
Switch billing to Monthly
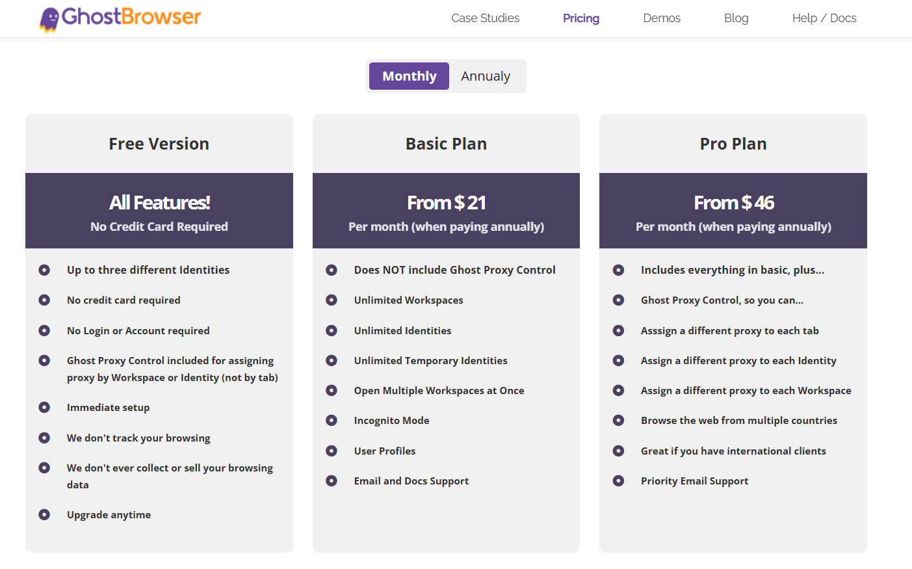tap(410, 76)
